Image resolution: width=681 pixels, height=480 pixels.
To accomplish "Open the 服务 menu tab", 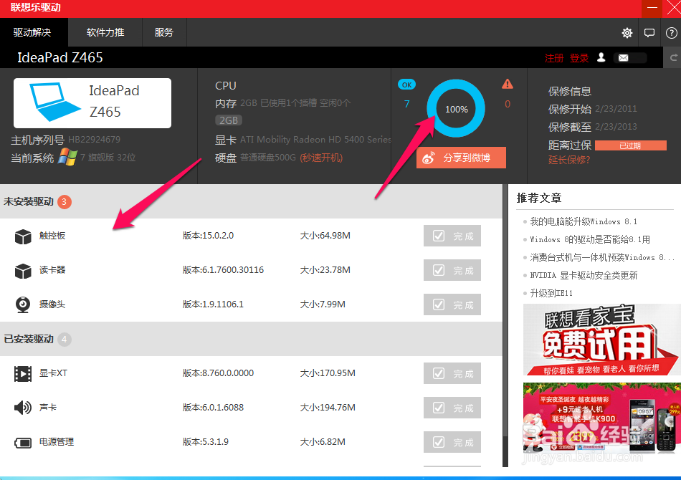I will 163,32.
